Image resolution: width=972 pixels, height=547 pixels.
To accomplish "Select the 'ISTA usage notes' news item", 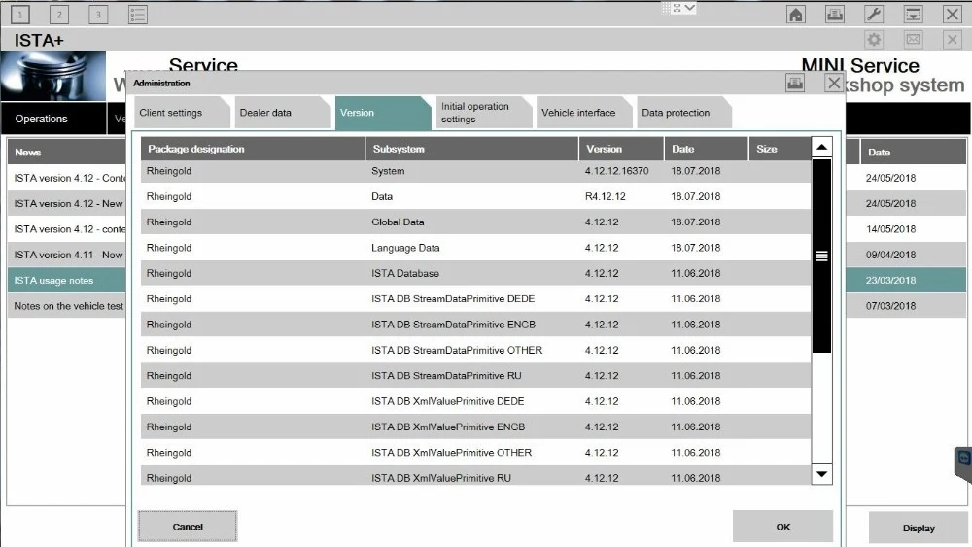I will click(66, 280).
